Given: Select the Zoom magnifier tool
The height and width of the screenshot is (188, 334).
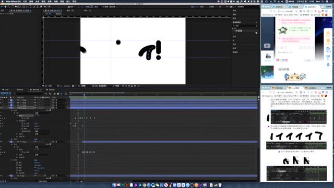Looking at the screenshot, I should click(x=9, y=7).
